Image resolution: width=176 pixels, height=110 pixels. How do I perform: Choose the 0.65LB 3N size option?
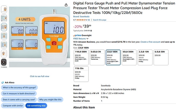click(97, 57)
